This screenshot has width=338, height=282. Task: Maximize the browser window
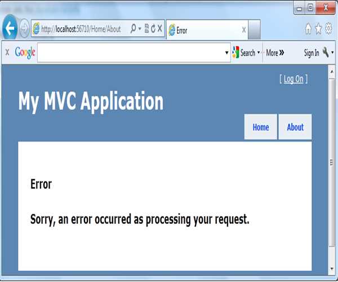pos(310,8)
